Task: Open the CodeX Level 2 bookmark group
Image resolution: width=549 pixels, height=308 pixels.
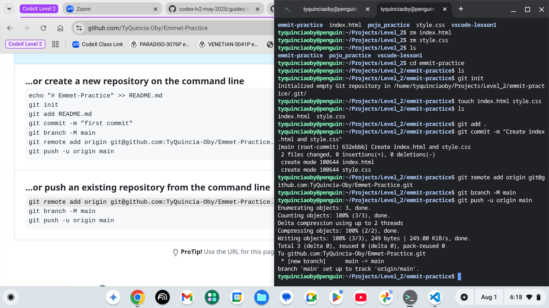Action: click(25, 44)
